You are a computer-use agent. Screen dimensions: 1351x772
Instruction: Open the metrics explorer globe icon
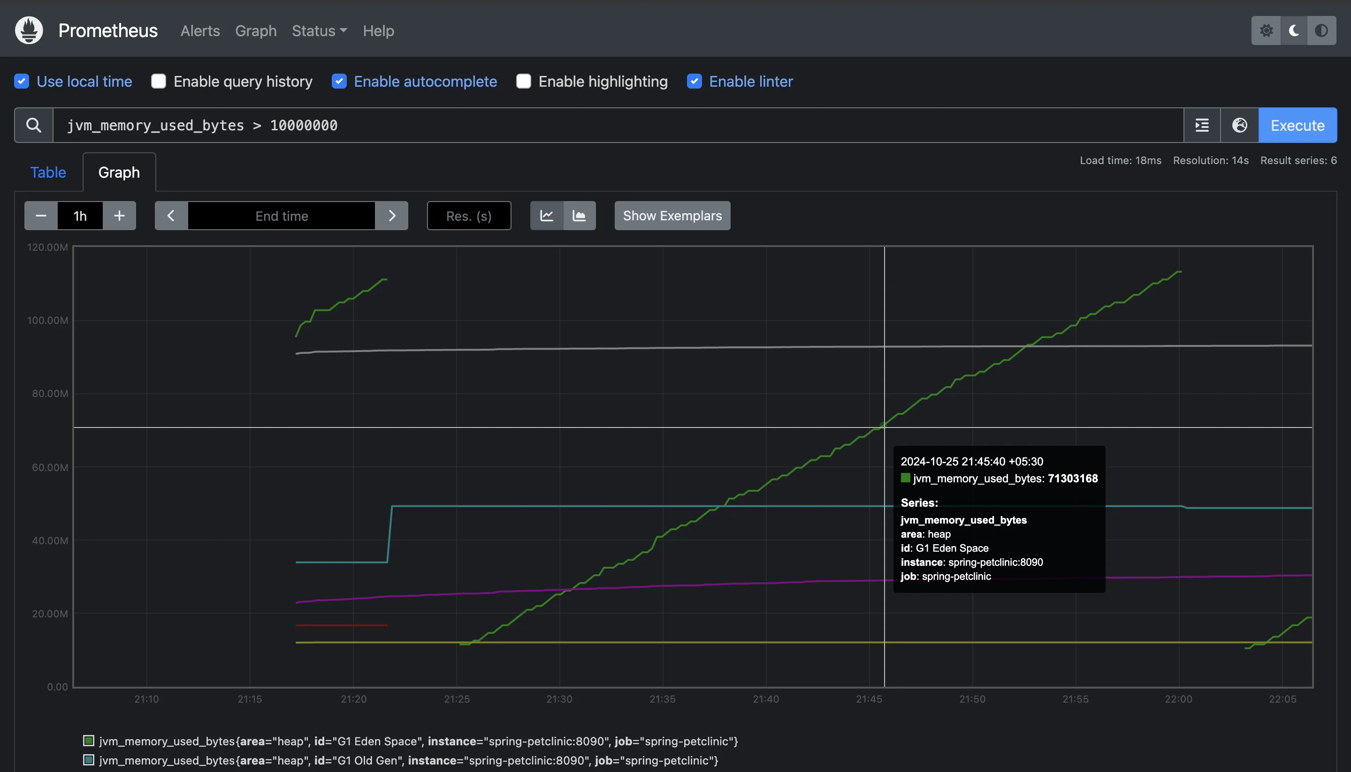1240,125
